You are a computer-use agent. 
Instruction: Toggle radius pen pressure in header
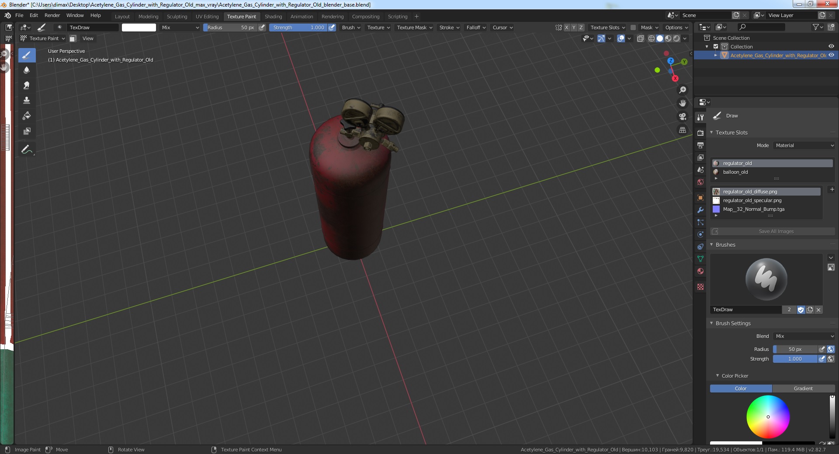[x=262, y=28]
